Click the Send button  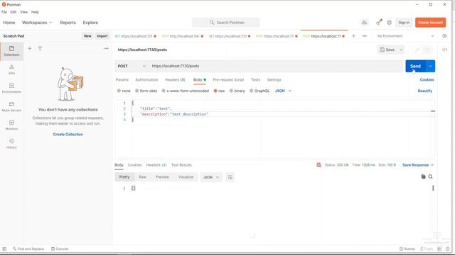point(415,66)
